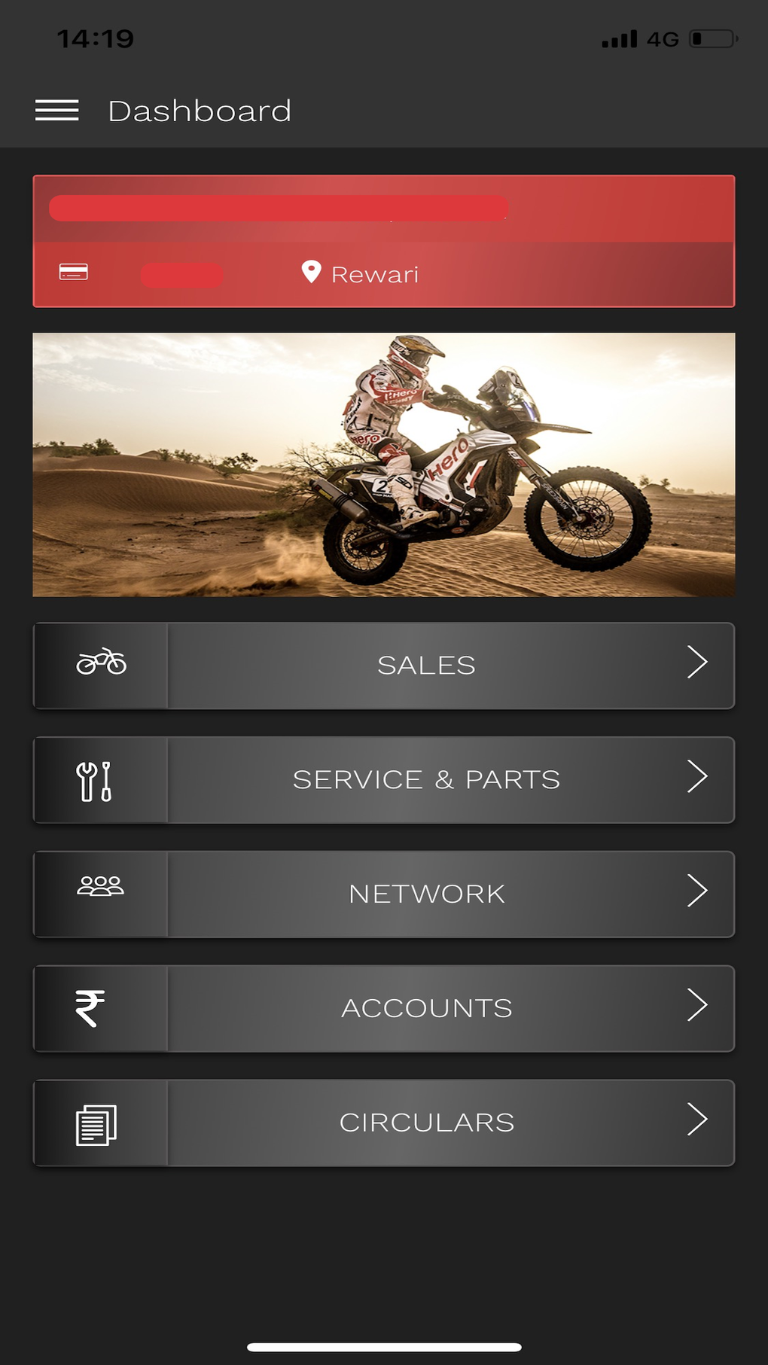Tap the card icon in red banner
This screenshot has width=768, height=1365.
click(74, 272)
